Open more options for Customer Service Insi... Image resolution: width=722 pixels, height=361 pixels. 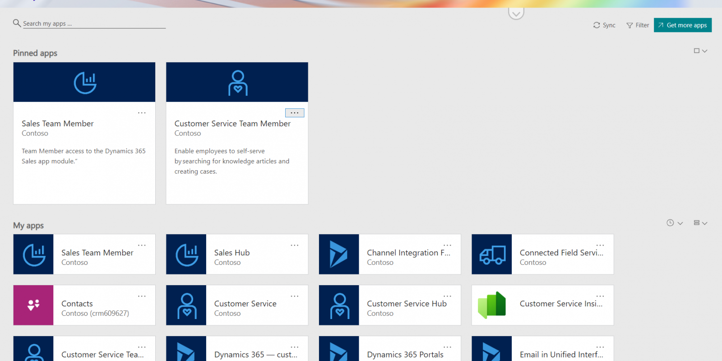coord(600,296)
